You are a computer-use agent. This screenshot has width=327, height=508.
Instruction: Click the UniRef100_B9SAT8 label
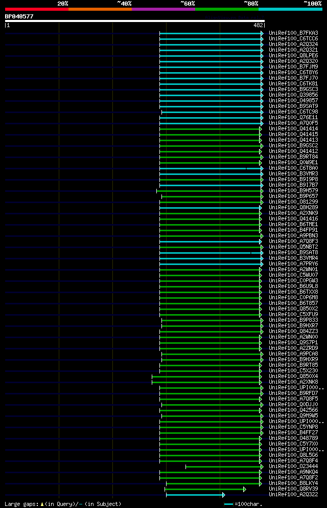coord(293,252)
